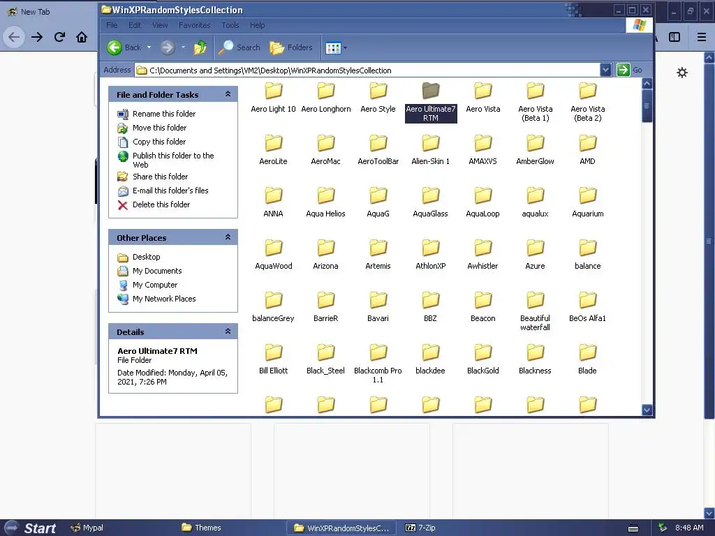Collapse the Other Places panel
715x536 pixels.
point(228,237)
